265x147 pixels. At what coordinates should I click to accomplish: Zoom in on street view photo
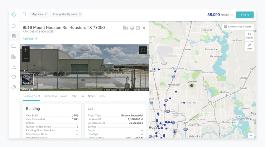26,50
